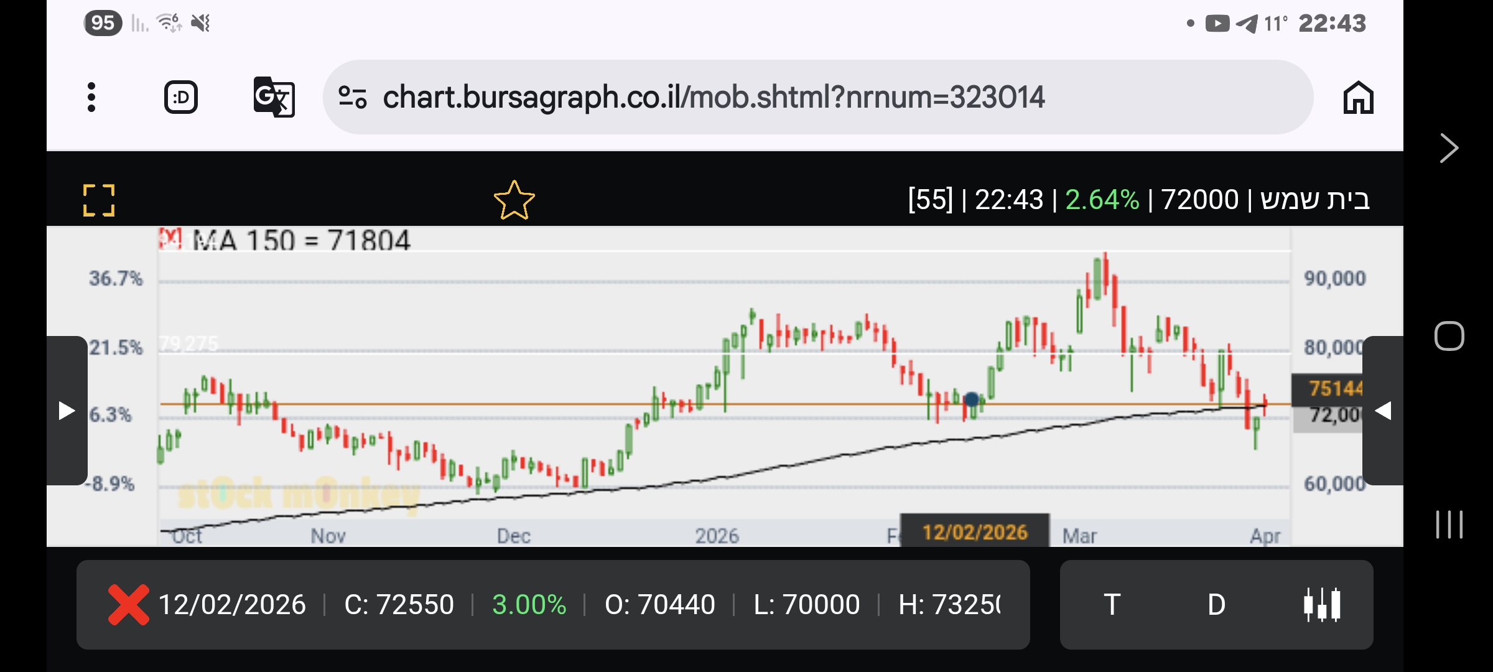Toggle the candlestick chart type icon
1493x672 pixels.
point(1321,604)
